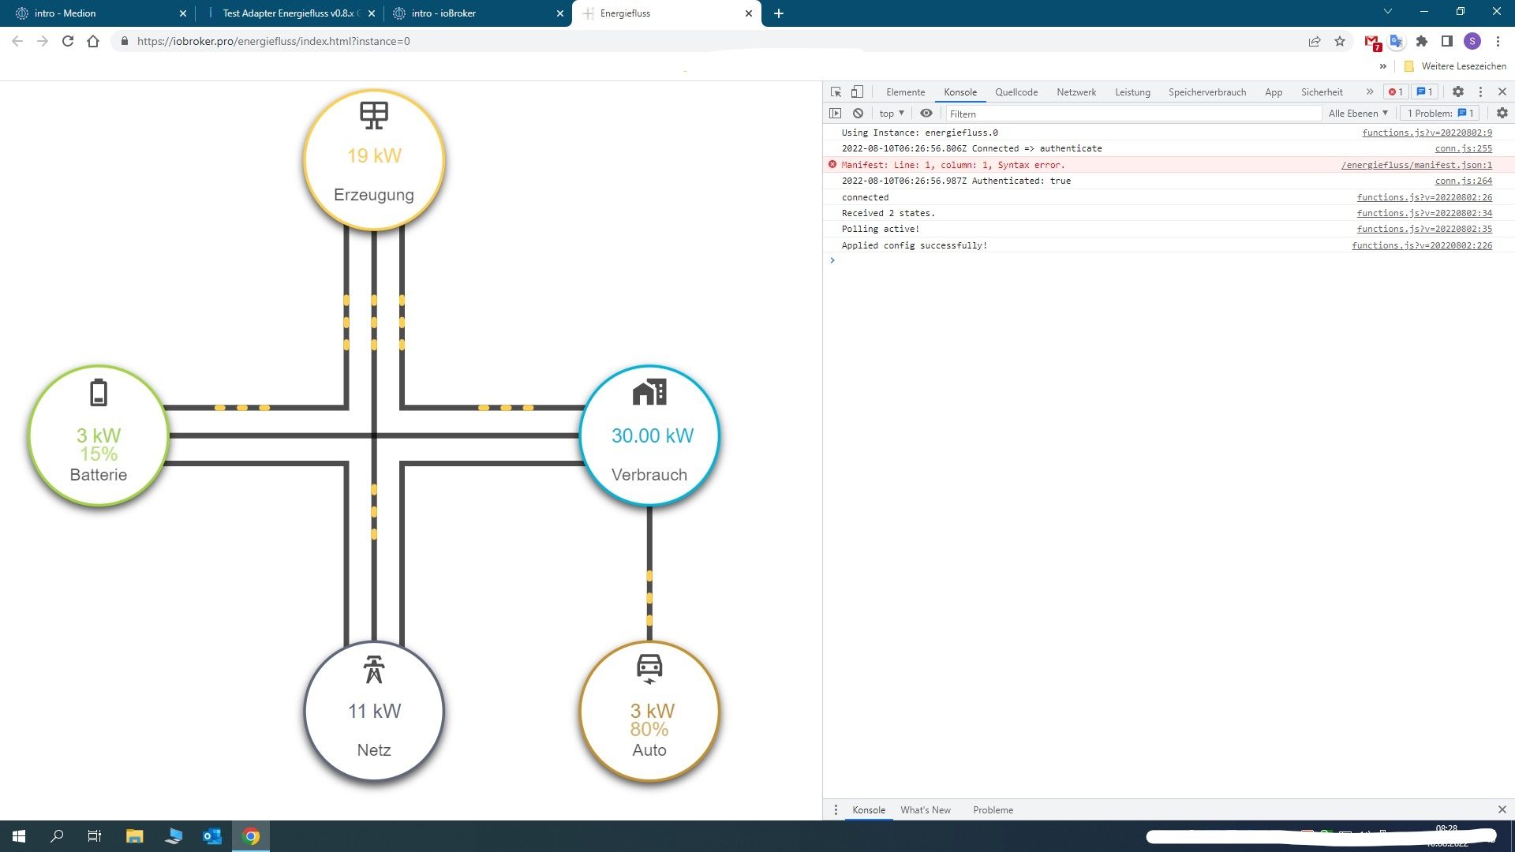Open Windows taskbar search
1515x852 pixels.
pyautogui.click(x=57, y=836)
